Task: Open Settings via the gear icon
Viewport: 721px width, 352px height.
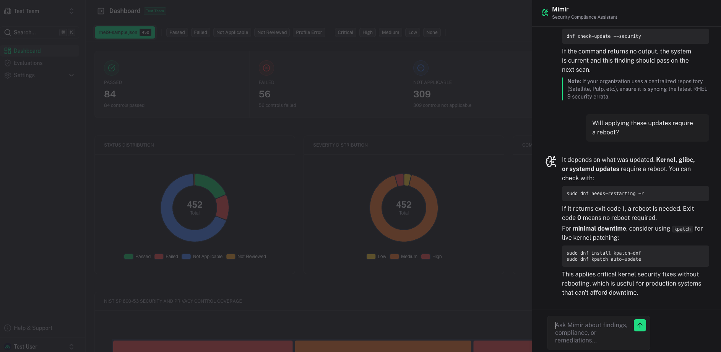Action: click(7, 75)
